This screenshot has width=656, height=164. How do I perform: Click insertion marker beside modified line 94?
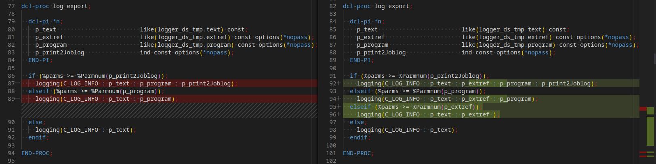tap(339, 99)
